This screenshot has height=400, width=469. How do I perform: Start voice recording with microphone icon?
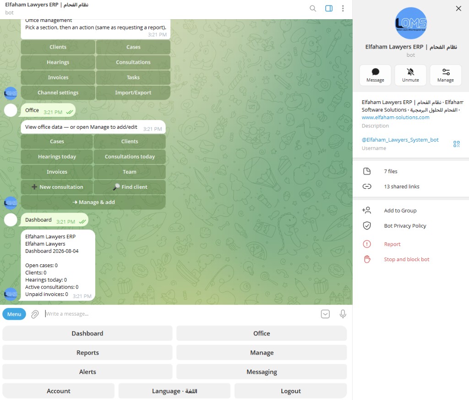tap(343, 314)
